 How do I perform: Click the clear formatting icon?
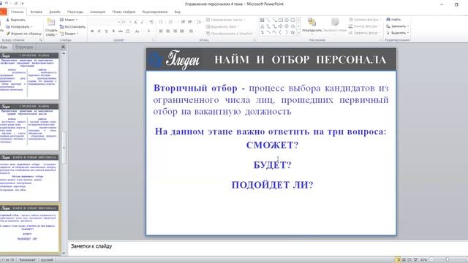click(x=151, y=22)
